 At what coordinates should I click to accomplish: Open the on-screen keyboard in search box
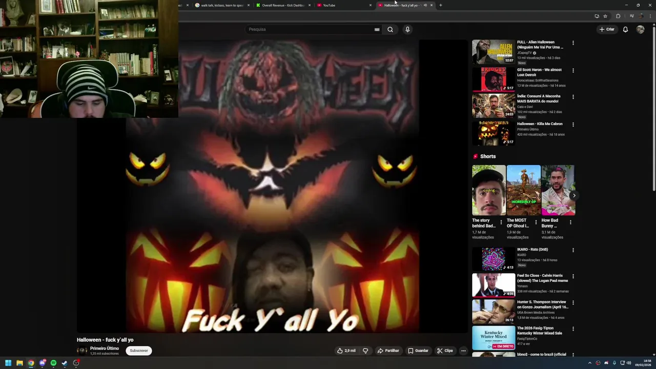pyautogui.click(x=377, y=29)
